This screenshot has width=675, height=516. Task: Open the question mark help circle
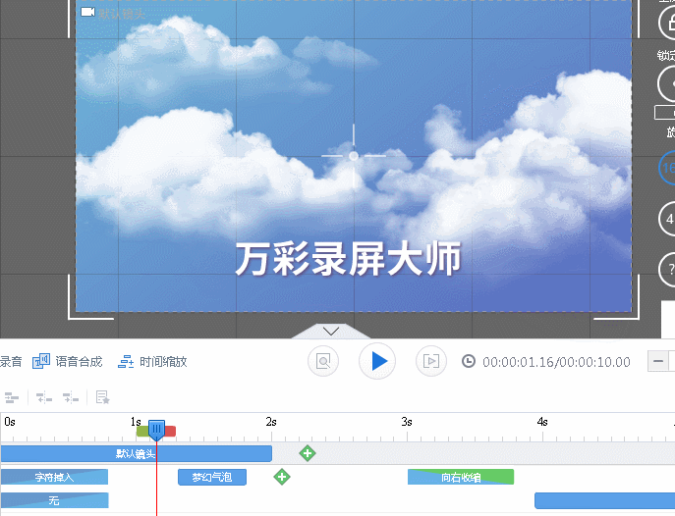[668, 270]
